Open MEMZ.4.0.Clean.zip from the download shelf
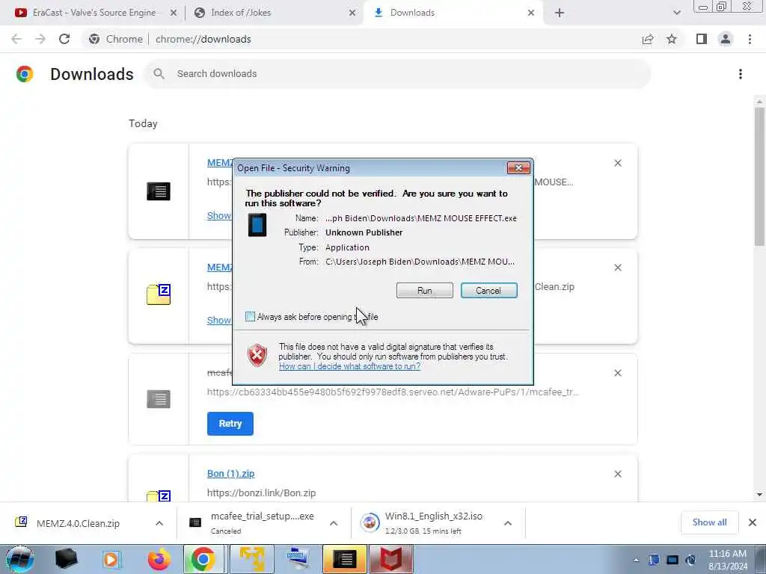Image resolution: width=766 pixels, height=574 pixels. [x=78, y=523]
